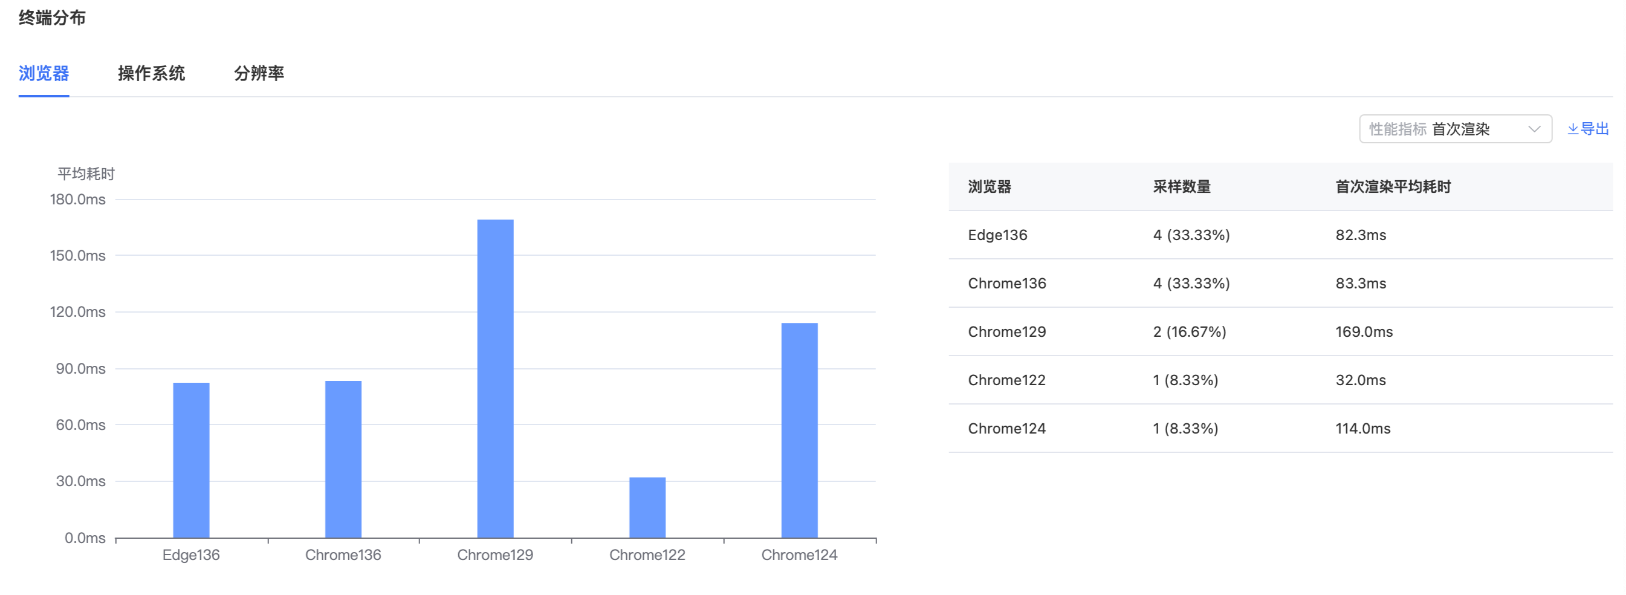This screenshot has height=595, width=1626.
Task: Click the Edge136 x-axis label
Action: click(x=191, y=554)
